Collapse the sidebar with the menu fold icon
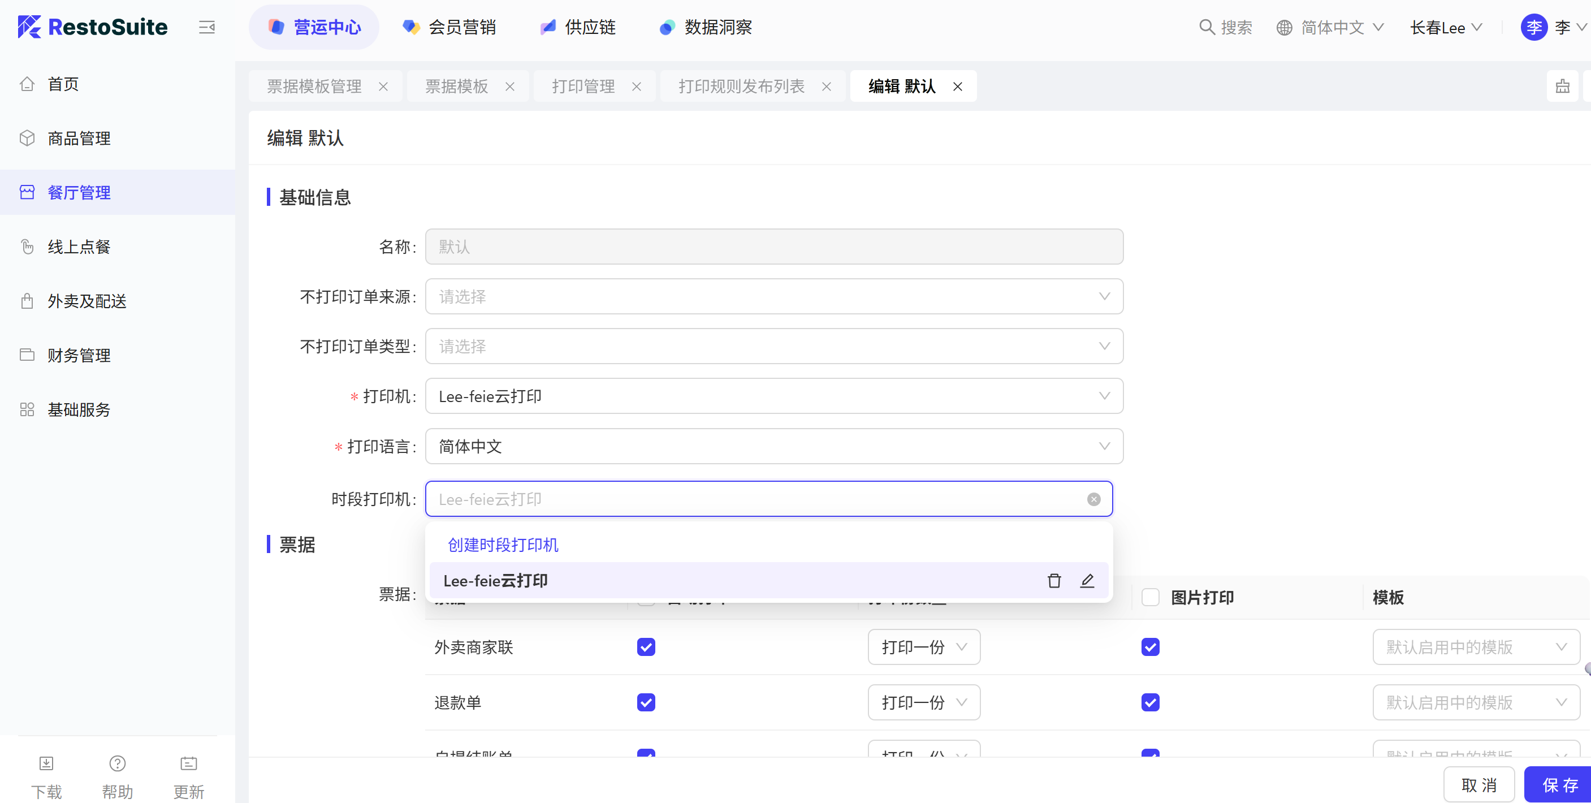 tap(207, 27)
